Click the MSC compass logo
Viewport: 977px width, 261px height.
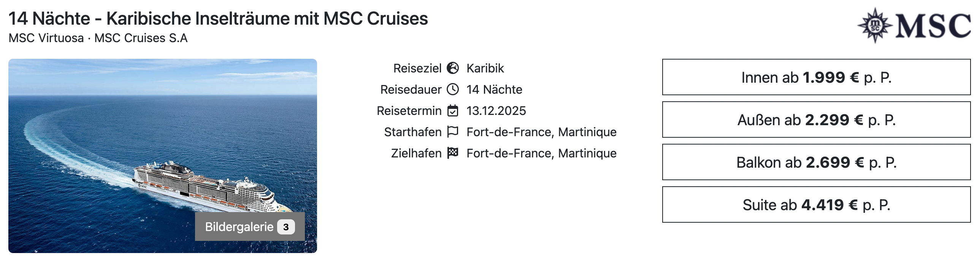[x=875, y=25]
